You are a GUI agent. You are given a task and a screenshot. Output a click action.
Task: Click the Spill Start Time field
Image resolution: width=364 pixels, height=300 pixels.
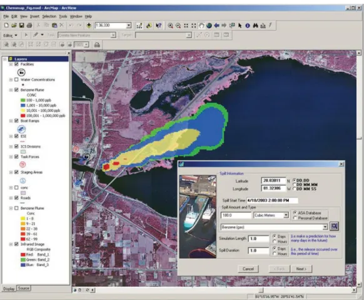tap(272, 200)
